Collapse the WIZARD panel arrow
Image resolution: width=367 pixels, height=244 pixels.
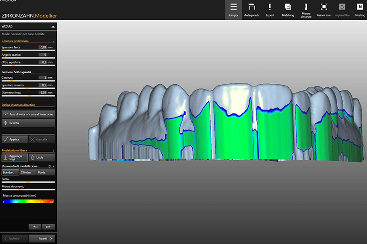point(52,27)
